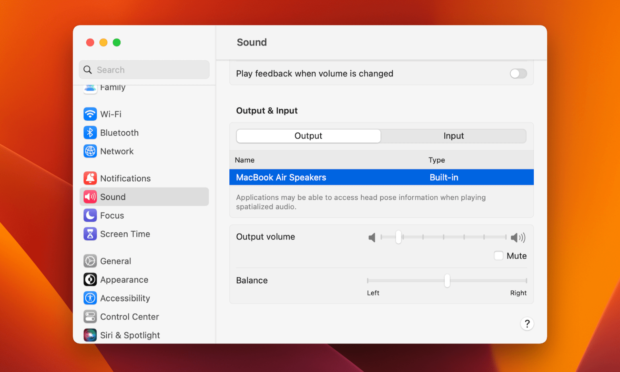Image resolution: width=620 pixels, height=372 pixels.
Task: Open Wi-Fi settings from the sidebar
Action: tap(110, 114)
